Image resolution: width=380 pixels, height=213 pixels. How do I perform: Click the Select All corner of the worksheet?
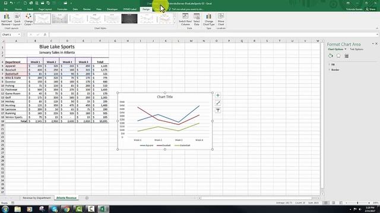[2, 41]
